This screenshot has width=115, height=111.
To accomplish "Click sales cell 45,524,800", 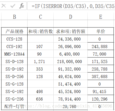I will coord(71,91).
